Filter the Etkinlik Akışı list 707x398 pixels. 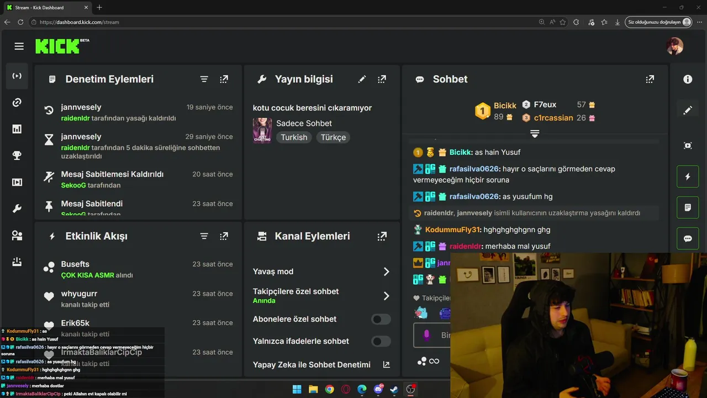point(204,236)
